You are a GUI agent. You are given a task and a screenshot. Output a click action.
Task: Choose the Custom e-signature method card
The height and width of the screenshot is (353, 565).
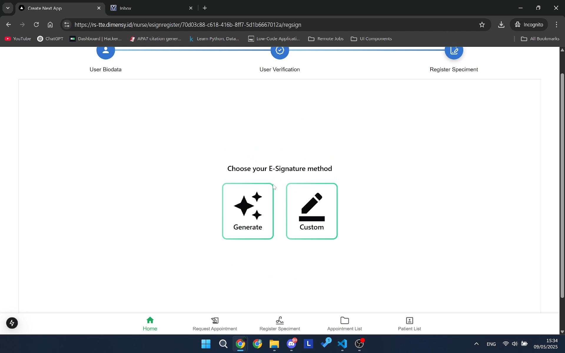tap(311, 211)
